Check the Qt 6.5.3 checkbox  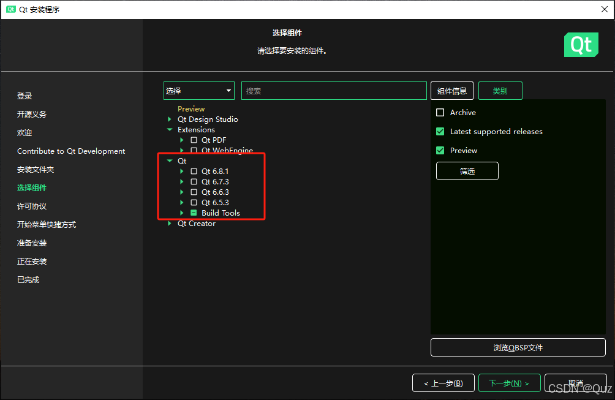point(194,202)
